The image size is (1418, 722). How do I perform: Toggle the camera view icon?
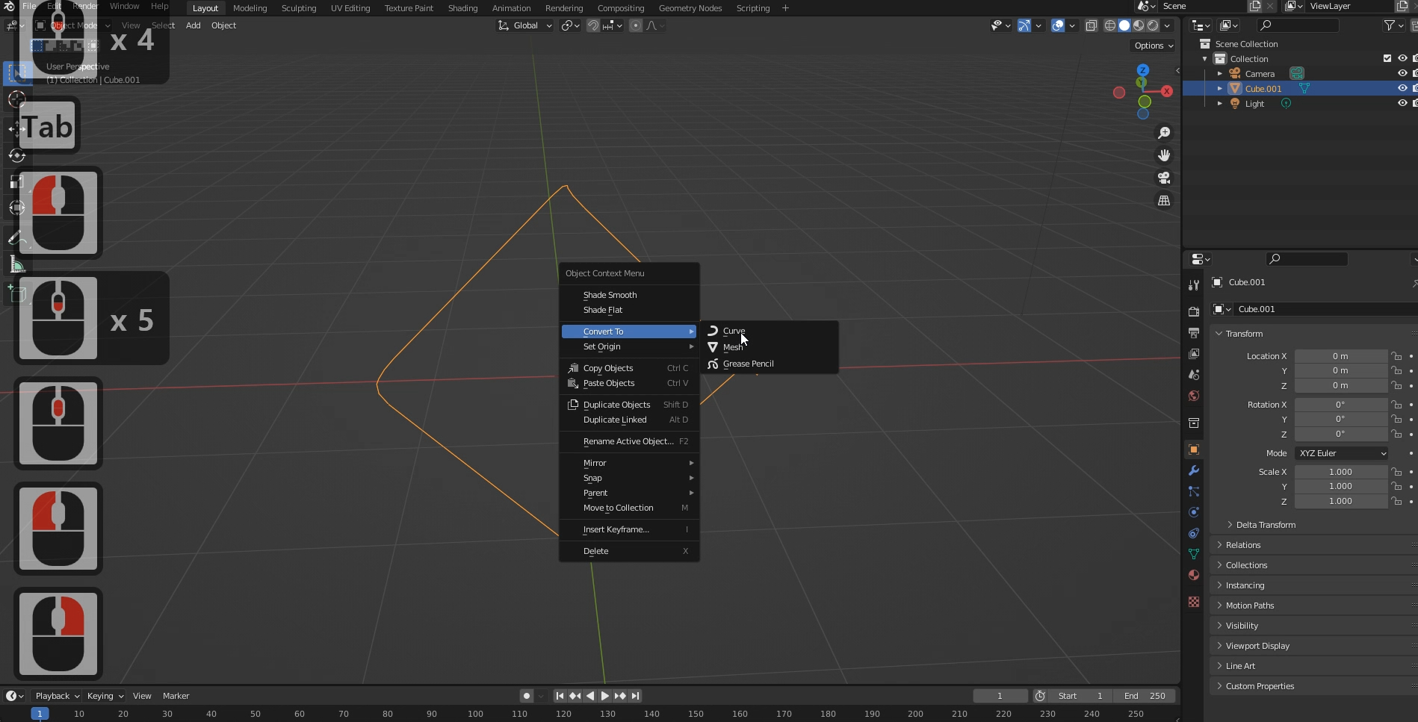[1164, 178]
